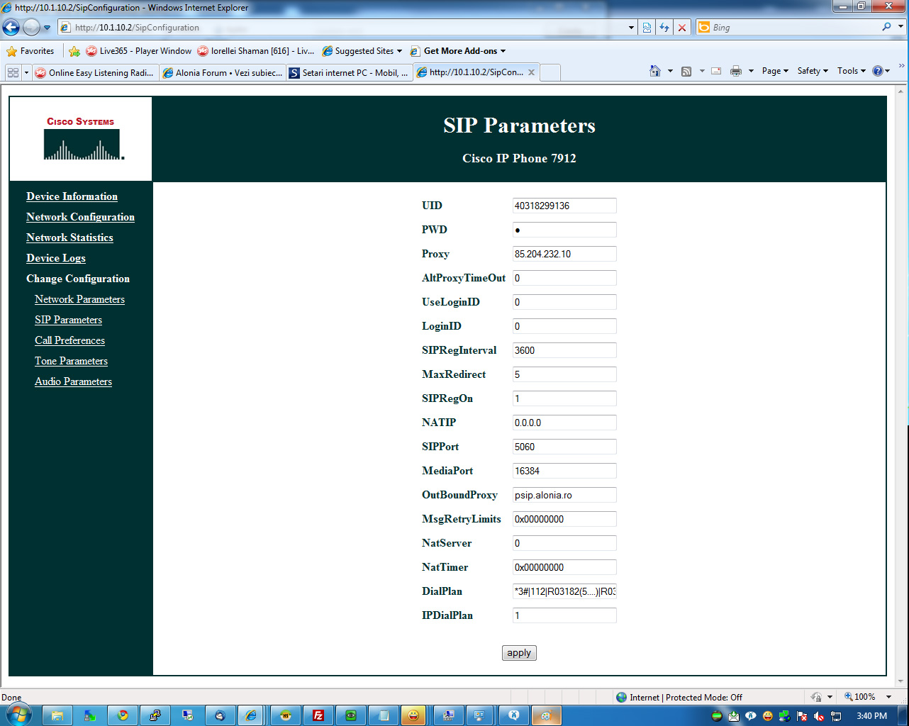
Task: Click the OutBoundProxy field
Action: [564, 495]
